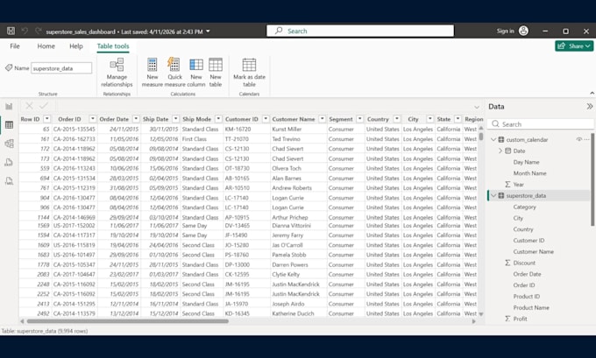Add a New column

(x=196, y=73)
